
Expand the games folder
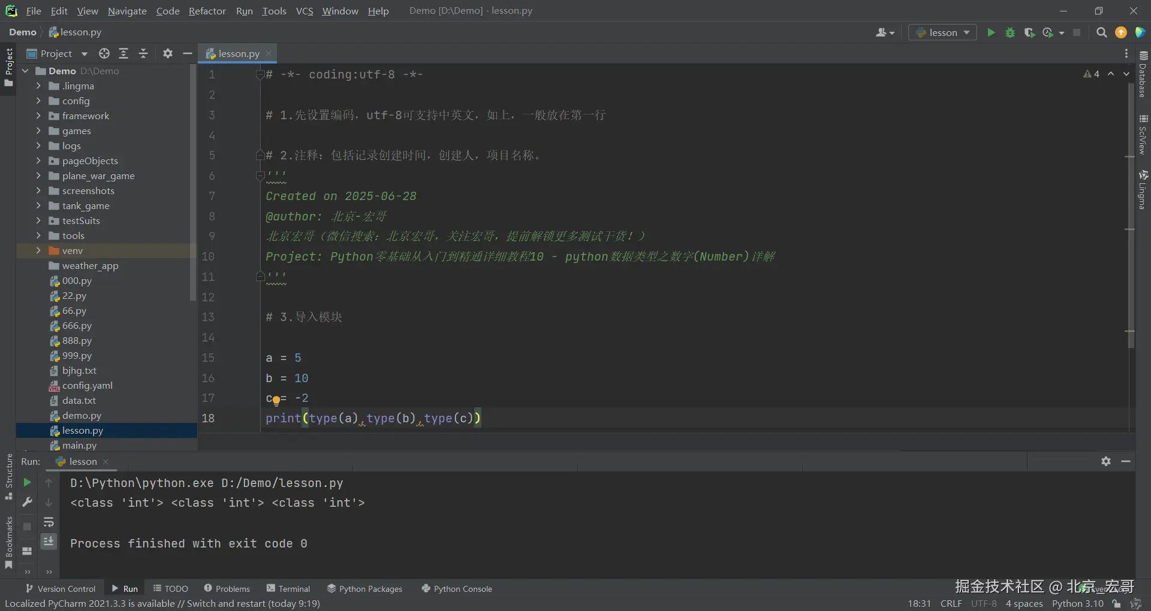[38, 131]
